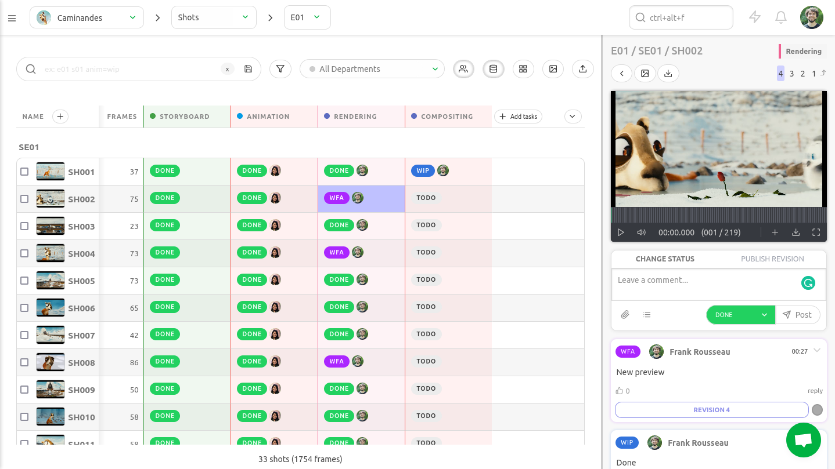Click the export upload icon in toolbar

(x=583, y=69)
